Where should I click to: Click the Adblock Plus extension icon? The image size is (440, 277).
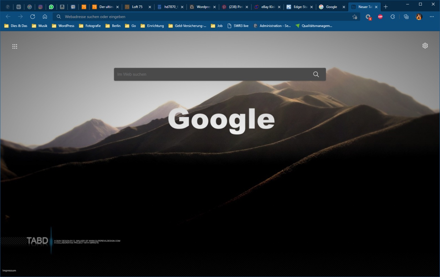[x=380, y=16]
